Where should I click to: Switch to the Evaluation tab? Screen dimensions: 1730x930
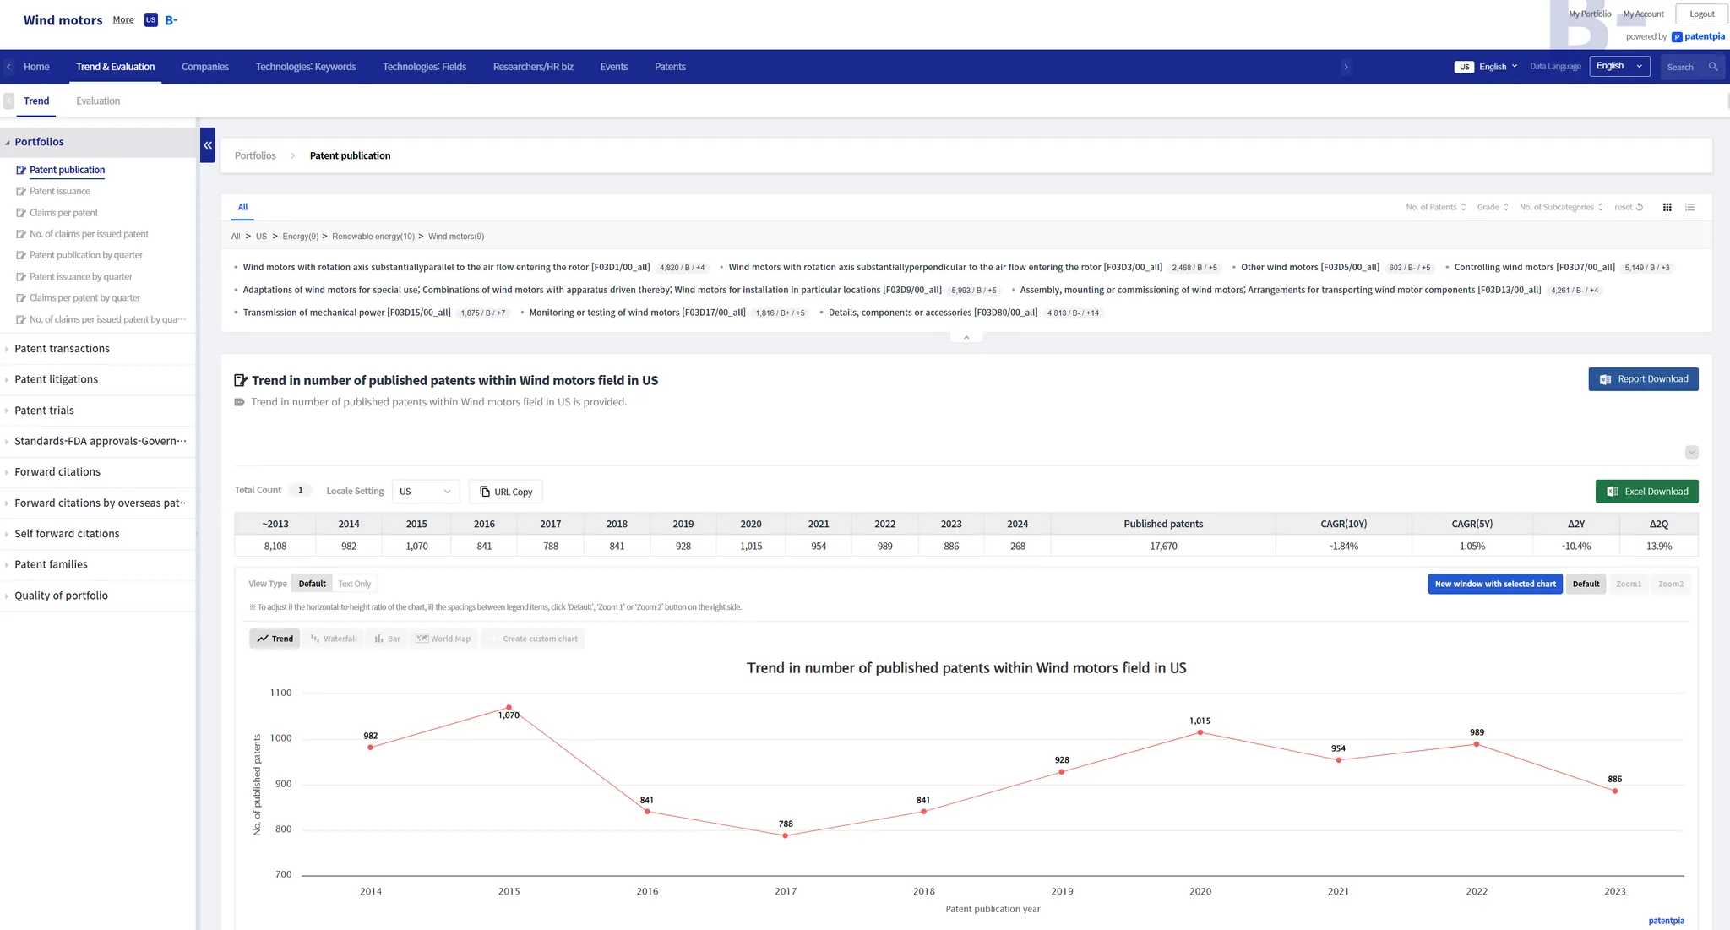pos(98,101)
